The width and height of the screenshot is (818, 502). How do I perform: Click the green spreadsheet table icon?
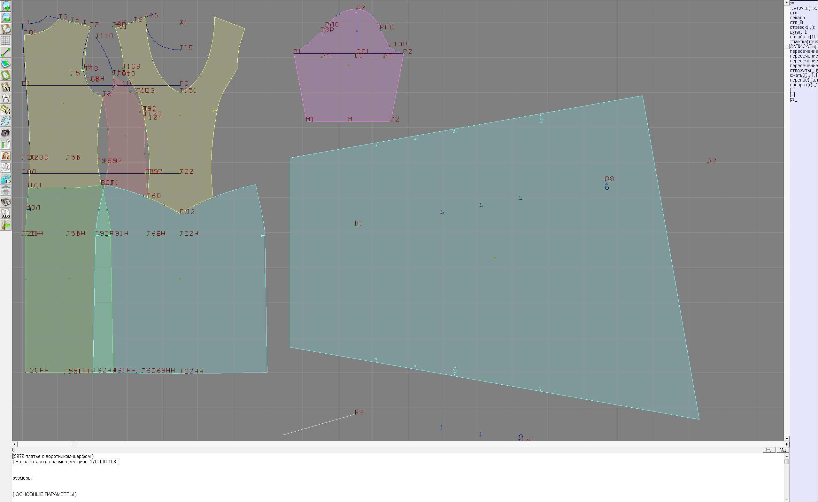point(6,145)
